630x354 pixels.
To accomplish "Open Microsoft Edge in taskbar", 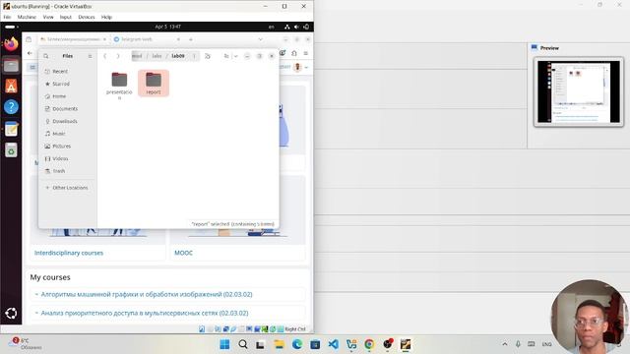I will click(x=297, y=344).
